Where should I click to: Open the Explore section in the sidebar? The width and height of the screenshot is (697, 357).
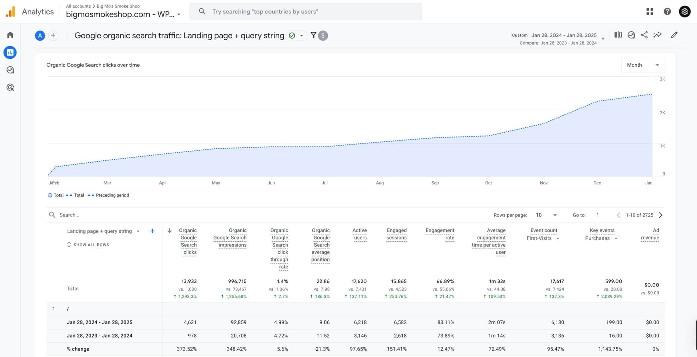click(x=10, y=70)
